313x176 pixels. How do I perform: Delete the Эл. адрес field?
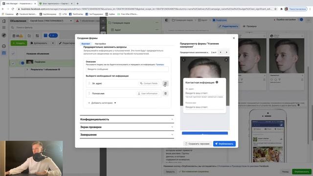point(165,84)
